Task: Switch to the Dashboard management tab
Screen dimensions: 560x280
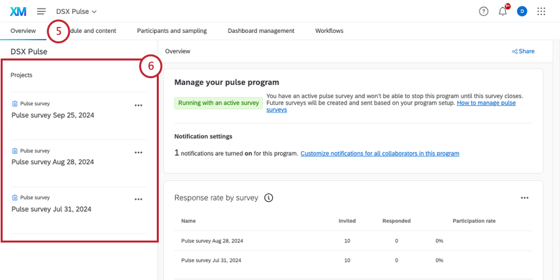Action: click(261, 31)
